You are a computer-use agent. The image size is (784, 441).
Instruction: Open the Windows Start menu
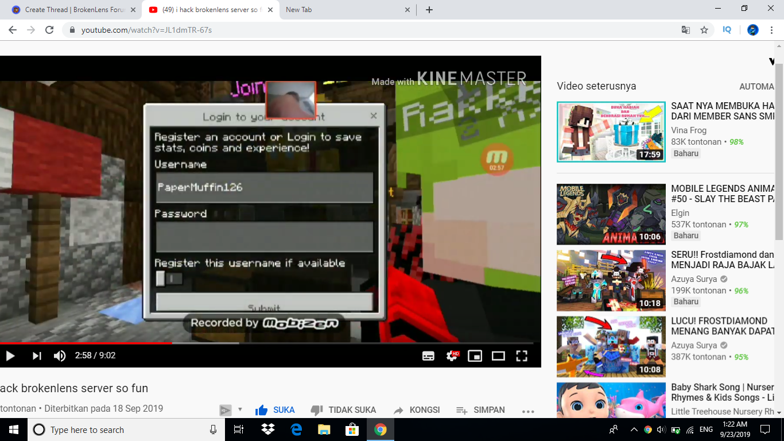[14, 430]
